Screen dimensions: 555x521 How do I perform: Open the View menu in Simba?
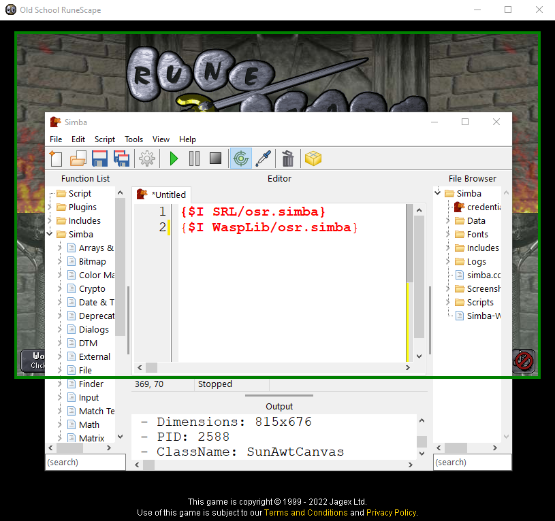(x=161, y=139)
